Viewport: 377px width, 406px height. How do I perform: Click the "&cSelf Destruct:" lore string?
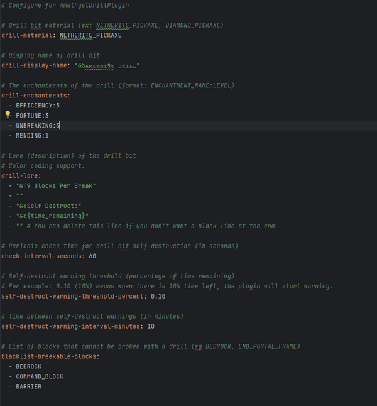[x=48, y=206]
